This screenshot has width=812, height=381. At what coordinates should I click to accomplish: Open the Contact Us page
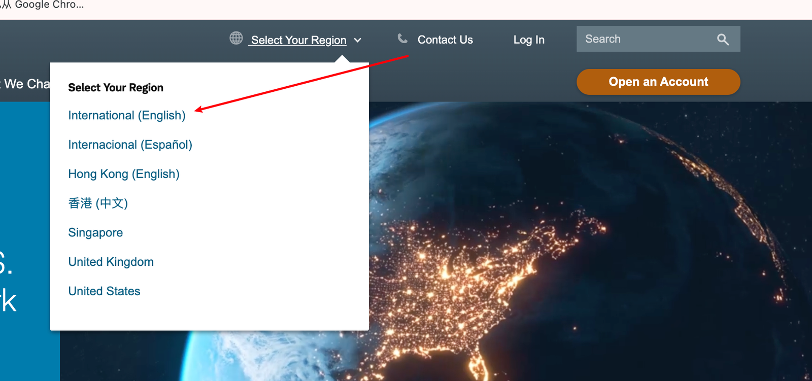pos(445,40)
